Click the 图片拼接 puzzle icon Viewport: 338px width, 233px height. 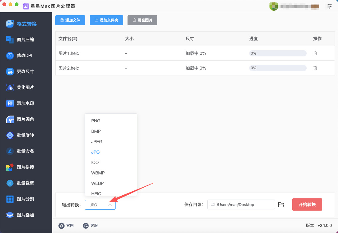10,167
